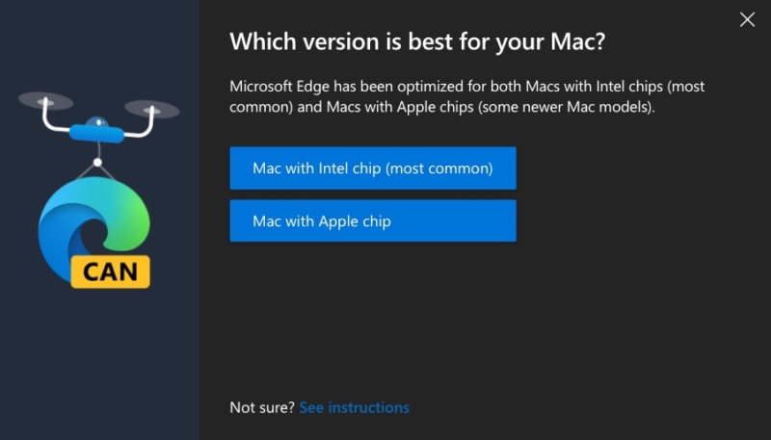Close the version selection dialog

747,19
